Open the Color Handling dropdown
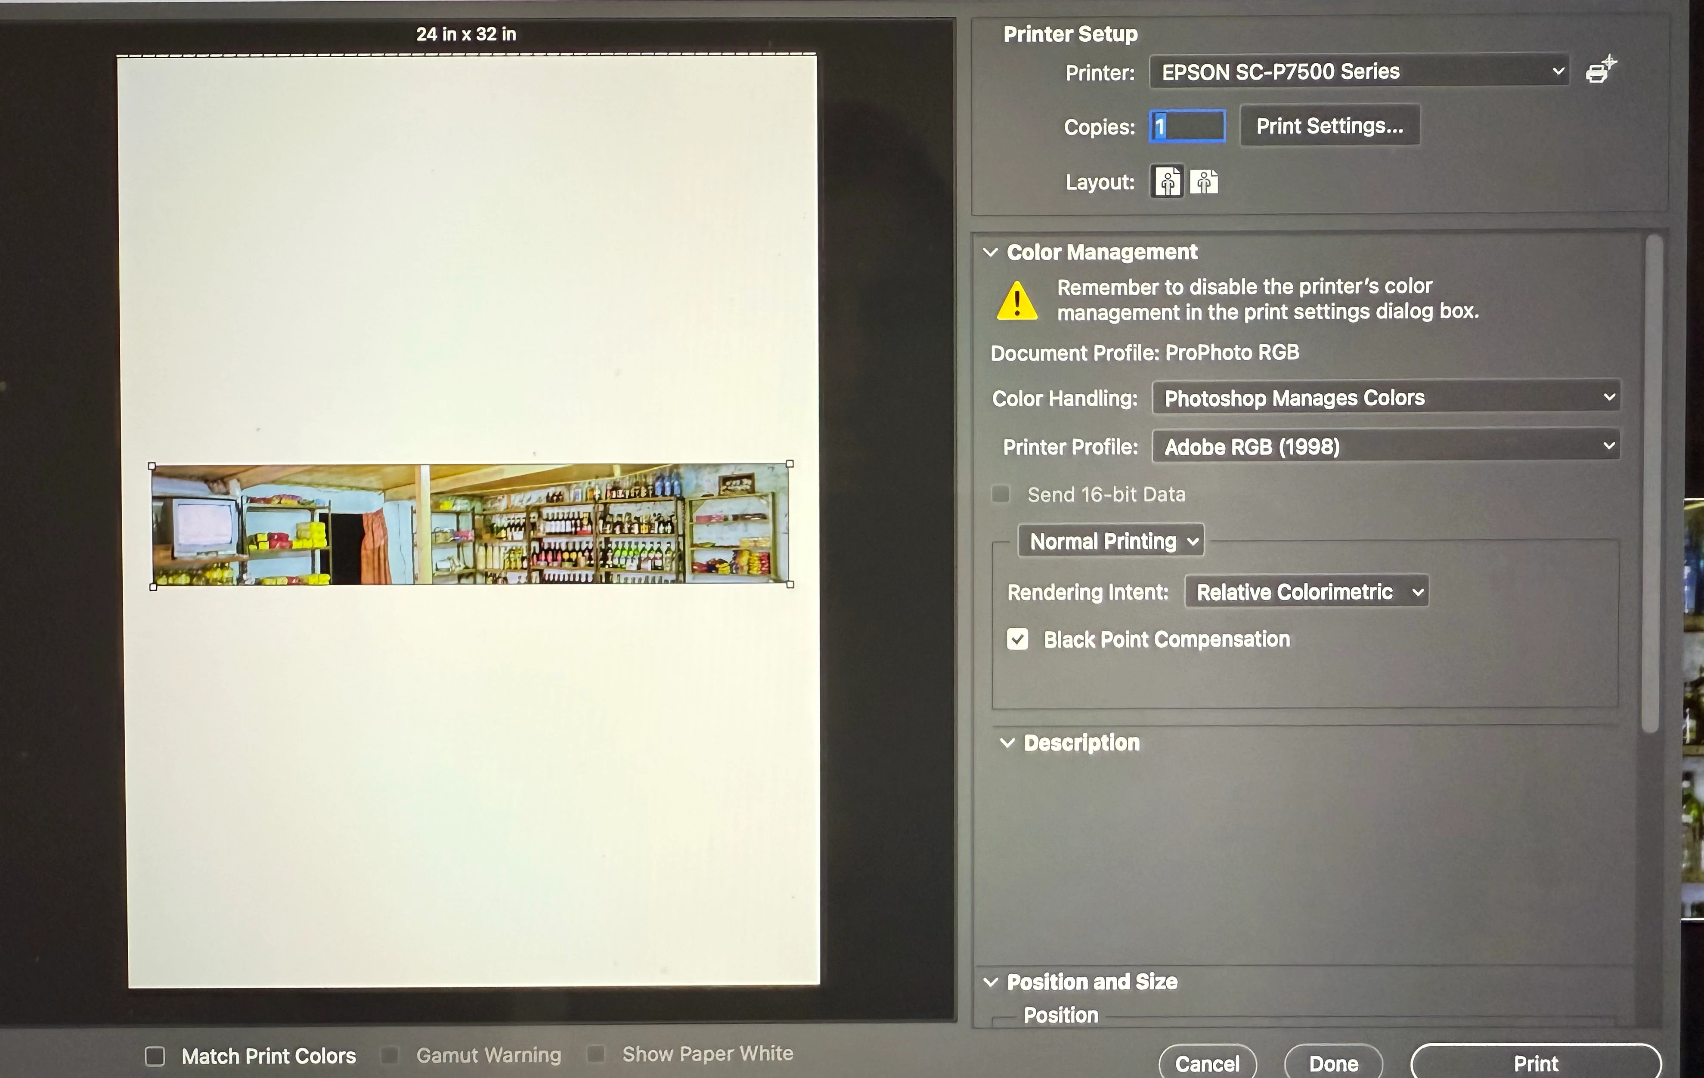The image size is (1704, 1078). coord(1385,398)
